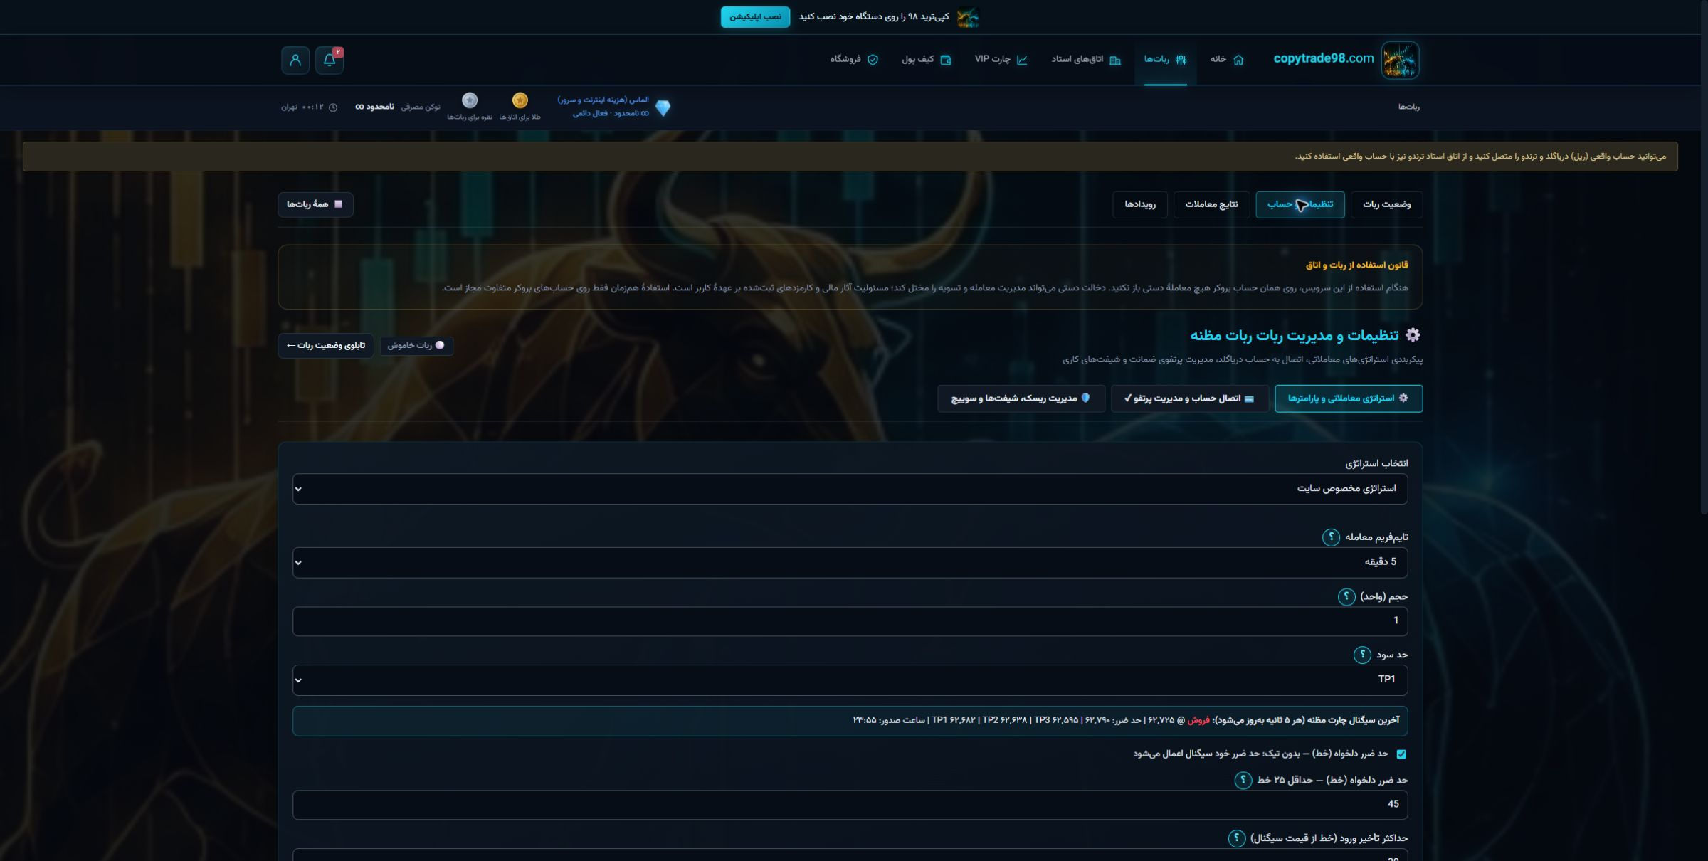Toggle custom stop-loss حد ضرر دلخواه checkbox
Viewport: 1708px width, 861px height.
[1401, 754]
